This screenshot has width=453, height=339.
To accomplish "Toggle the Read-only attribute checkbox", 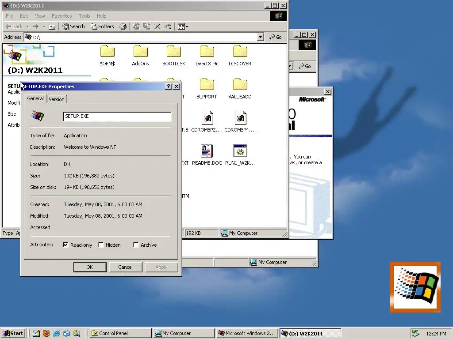I will [x=65, y=245].
